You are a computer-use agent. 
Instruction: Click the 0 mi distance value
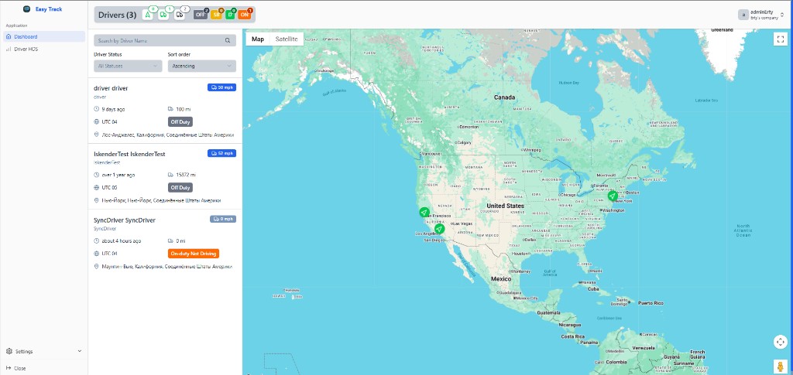[x=180, y=240]
